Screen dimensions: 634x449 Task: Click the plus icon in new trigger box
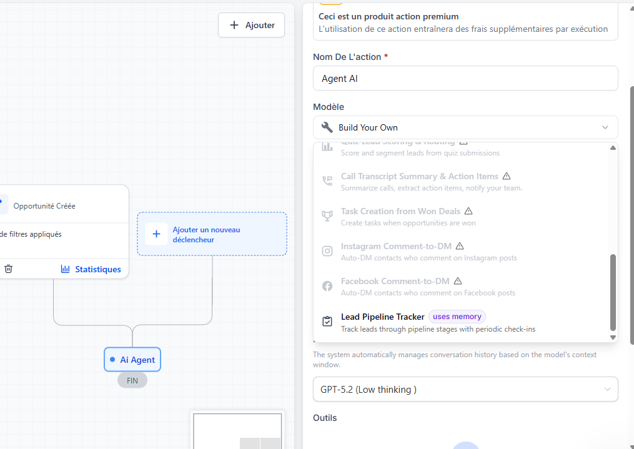pyautogui.click(x=156, y=234)
